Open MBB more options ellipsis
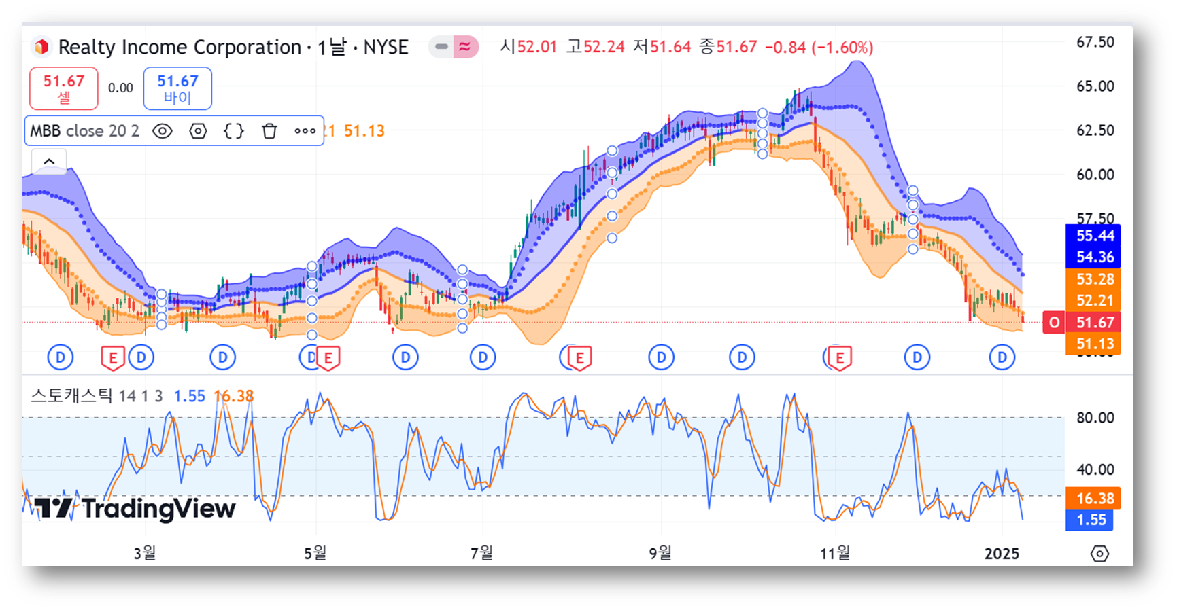1177x610 pixels. pos(305,131)
